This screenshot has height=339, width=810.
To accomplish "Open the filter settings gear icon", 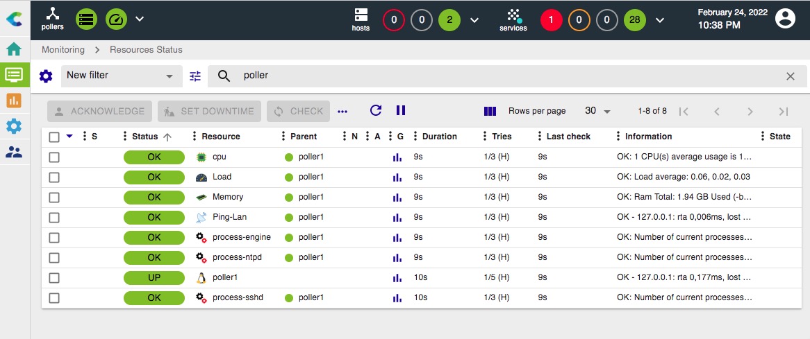I will coord(46,76).
